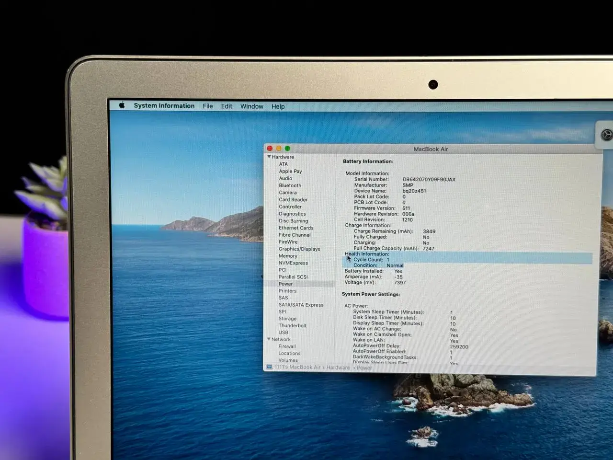Click the Voltage (mV) value 7397
Viewport: 613px width, 460px height.
point(399,283)
